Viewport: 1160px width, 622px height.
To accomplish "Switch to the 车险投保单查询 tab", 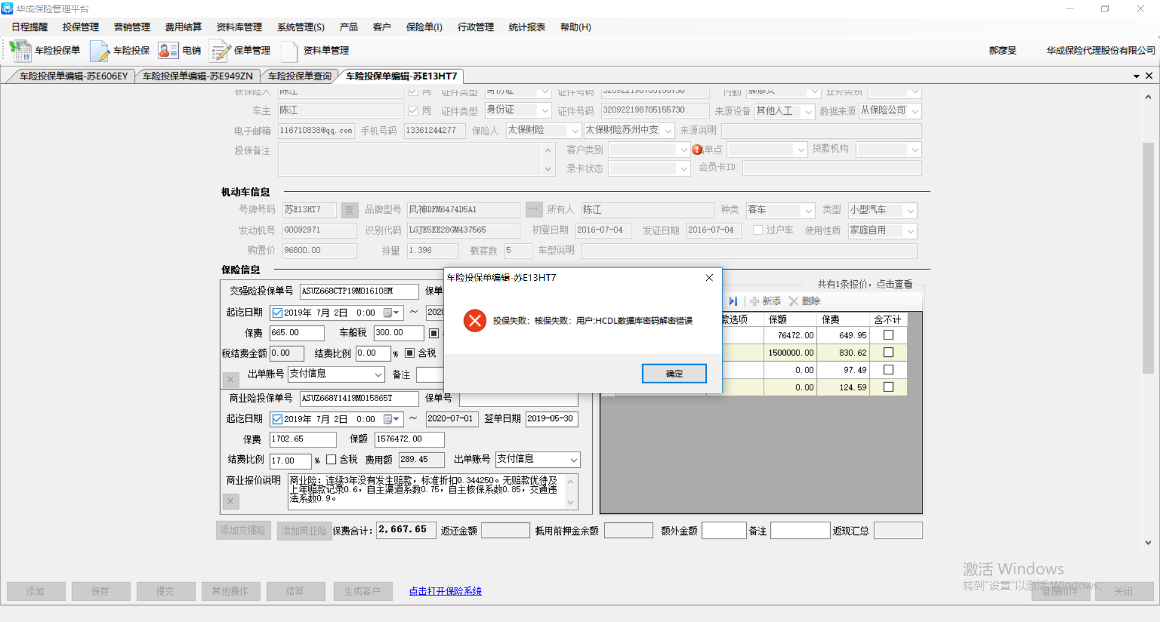I will tap(300, 76).
